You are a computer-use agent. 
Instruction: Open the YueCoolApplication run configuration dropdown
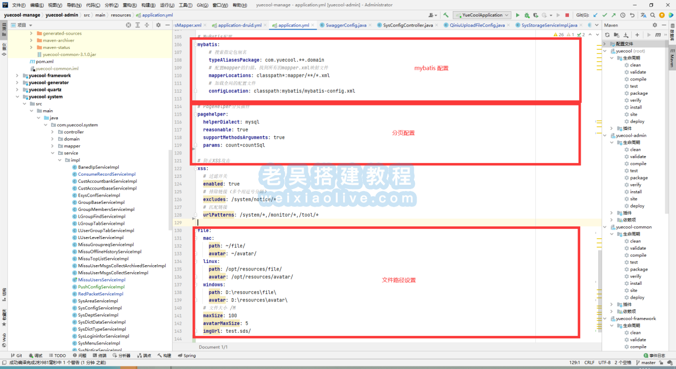click(482, 15)
